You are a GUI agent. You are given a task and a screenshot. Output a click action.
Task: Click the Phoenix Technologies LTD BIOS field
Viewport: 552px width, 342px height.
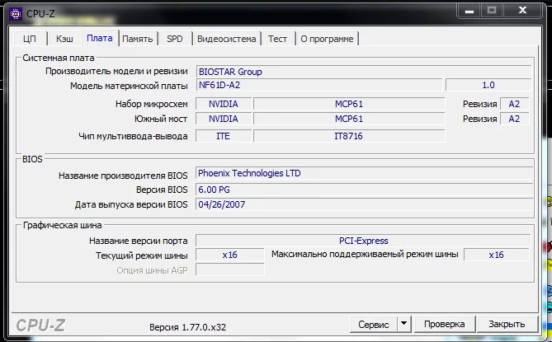(x=361, y=174)
